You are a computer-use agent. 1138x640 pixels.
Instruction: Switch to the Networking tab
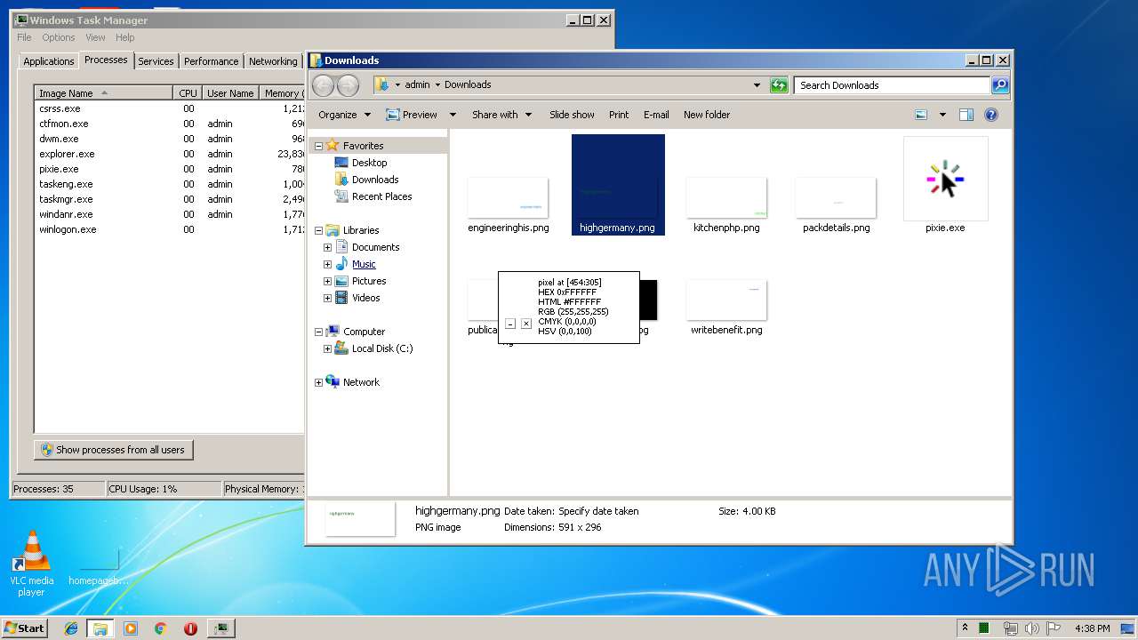(x=273, y=61)
